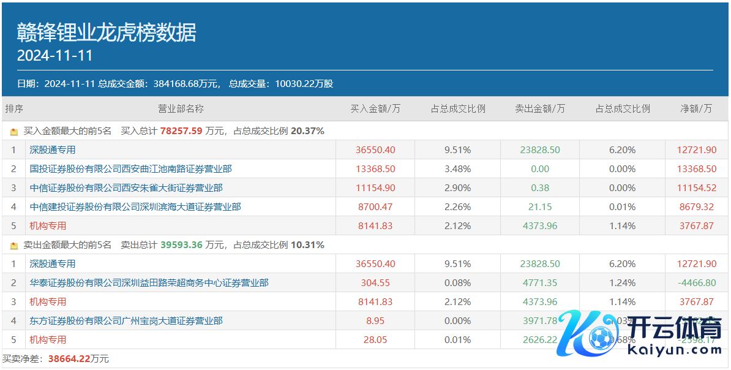Click sell amount 4771.35 in 华泰证券 row
This screenshot has height=370, width=731.
pyautogui.click(x=540, y=283)
